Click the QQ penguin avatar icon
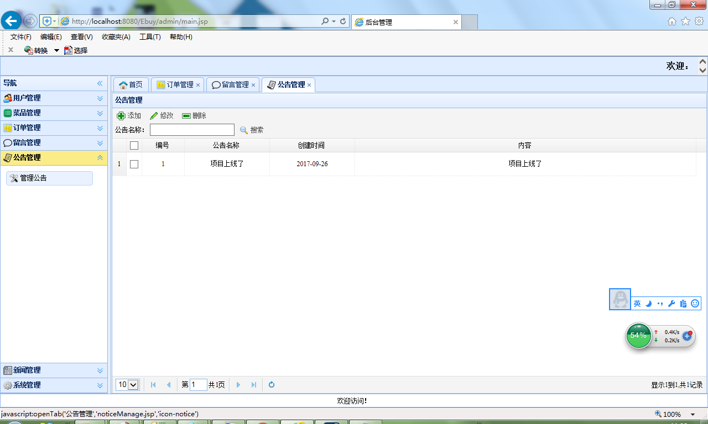708x424 pixels. (x=620, y=299)
